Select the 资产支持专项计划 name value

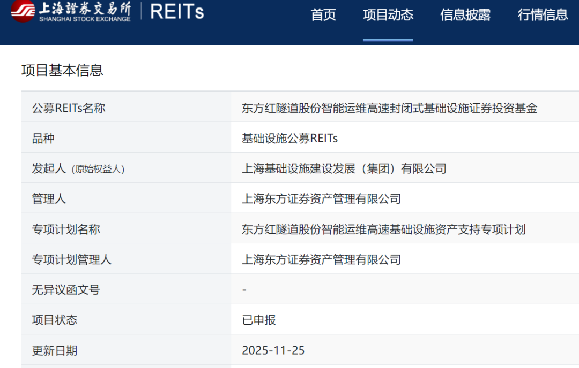[x=383, y=229]
